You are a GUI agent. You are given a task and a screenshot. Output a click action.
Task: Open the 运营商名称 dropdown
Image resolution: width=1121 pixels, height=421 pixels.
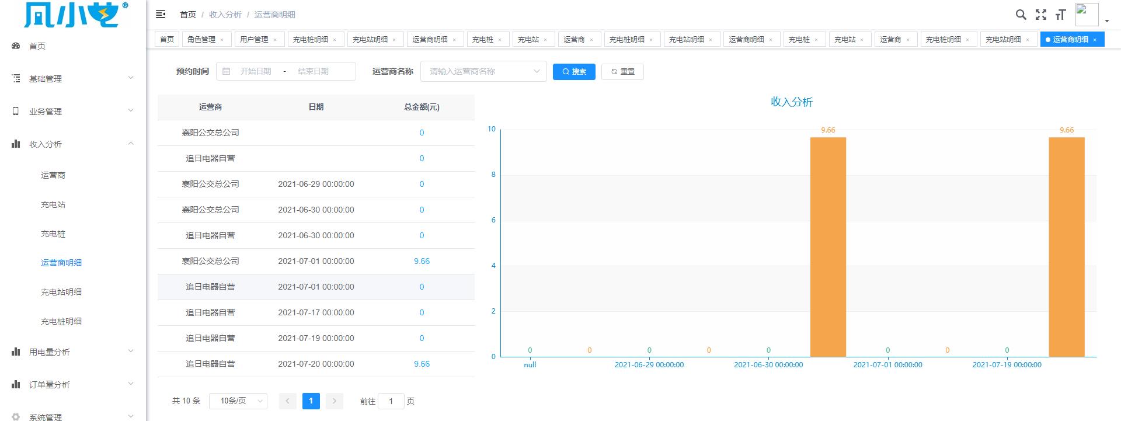coord(483,72)
